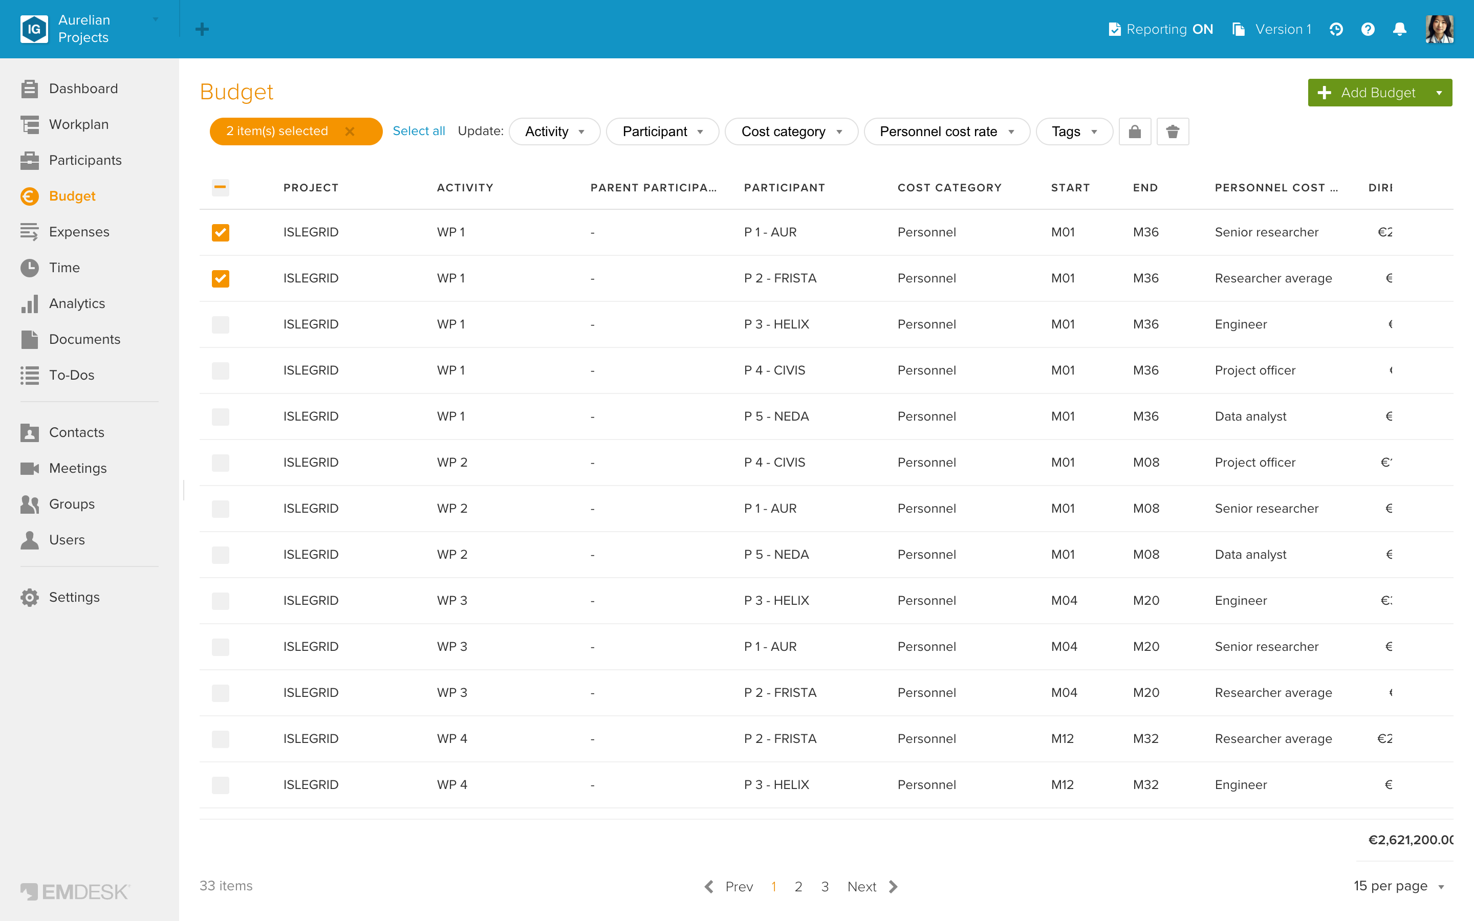Image resolution: width=1474 pixels, height=921 pixels.
Task: Expand the Cost category update dropdown
Action: (791, 131)
